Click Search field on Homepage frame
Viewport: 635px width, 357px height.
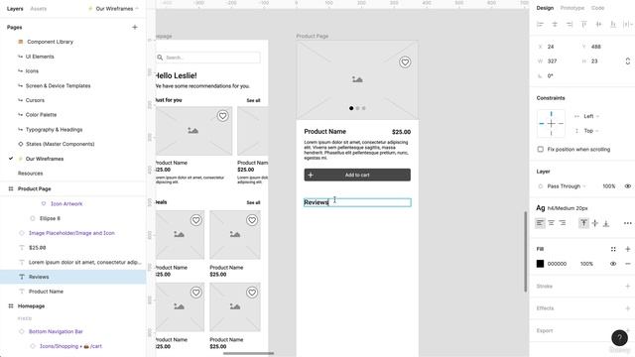coord(207,58)
